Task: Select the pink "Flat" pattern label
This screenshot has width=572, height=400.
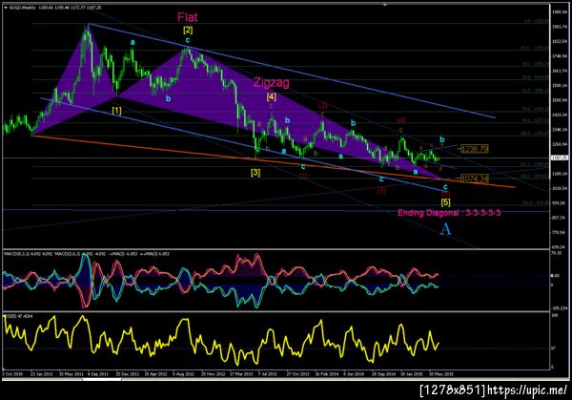Action: [x=188, y=17]
